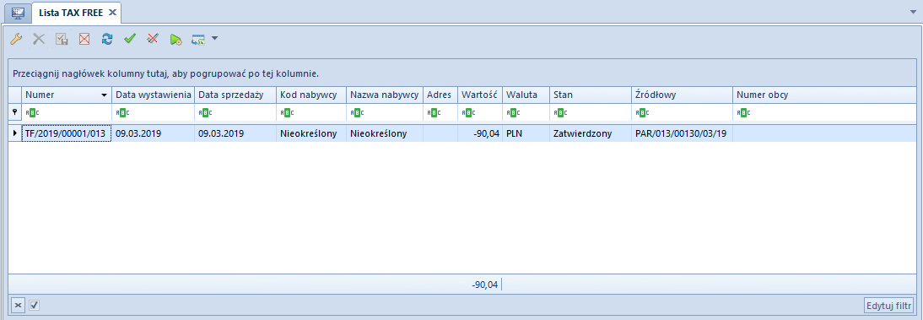This screenshot has height=320, width=923.
Task: Click the Źródłowy filter field
Action: 683,112
